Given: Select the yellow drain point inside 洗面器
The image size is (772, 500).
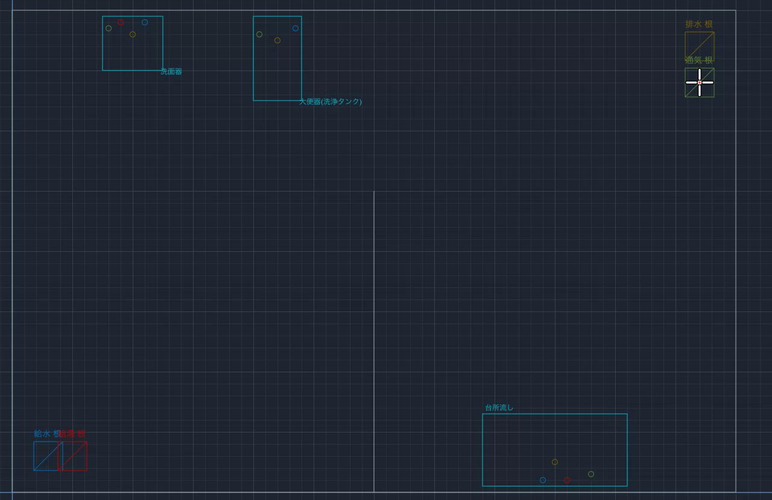Looking at the screenshot, I should [133, 34].
